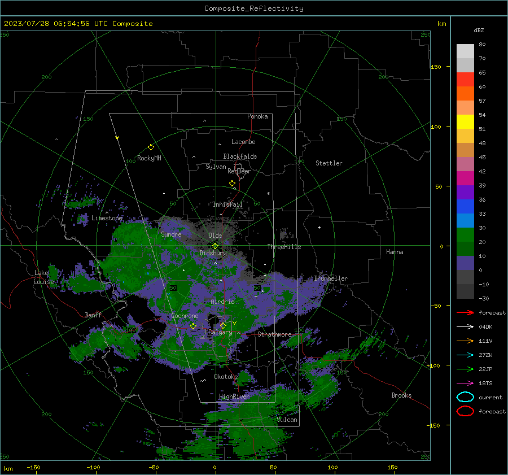Click the white 04DK arrow legend icon
The height and width of the screenshot is (475, 508).
coord(465,327)
